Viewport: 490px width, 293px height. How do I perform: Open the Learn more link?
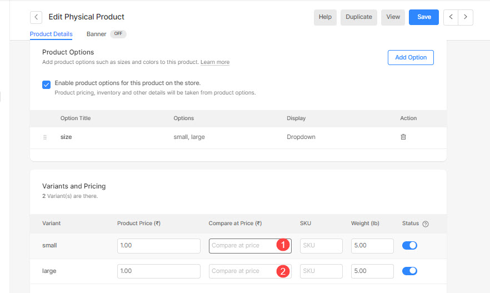pyautogui.click(x=215, y=62)
